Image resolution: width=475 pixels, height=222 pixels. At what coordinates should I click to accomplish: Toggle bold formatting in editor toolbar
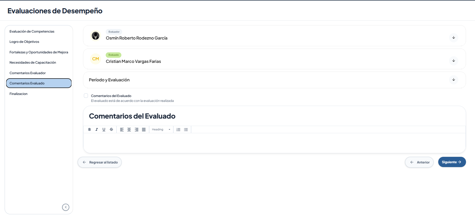[89, 130]
